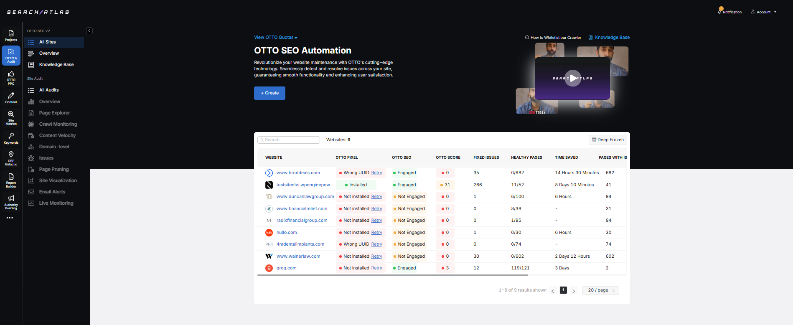This screenshot has width=793, height=325.
Task: Open the Content pencil icon
Action: click(x=11, y=98)
